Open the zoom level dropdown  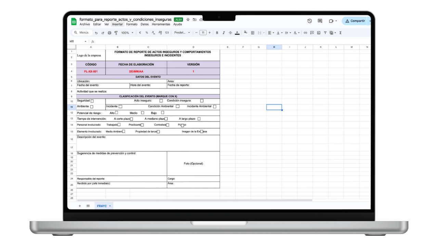127,32
